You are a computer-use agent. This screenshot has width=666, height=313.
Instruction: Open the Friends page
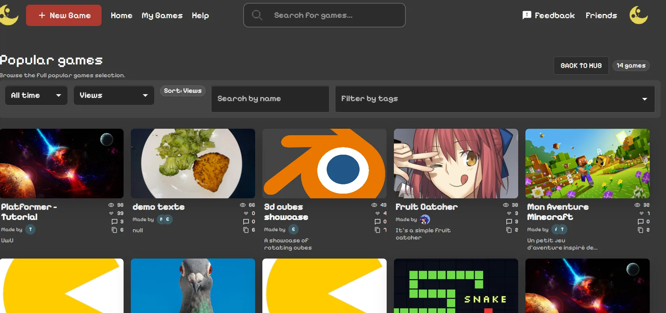(x=601, y=16)
